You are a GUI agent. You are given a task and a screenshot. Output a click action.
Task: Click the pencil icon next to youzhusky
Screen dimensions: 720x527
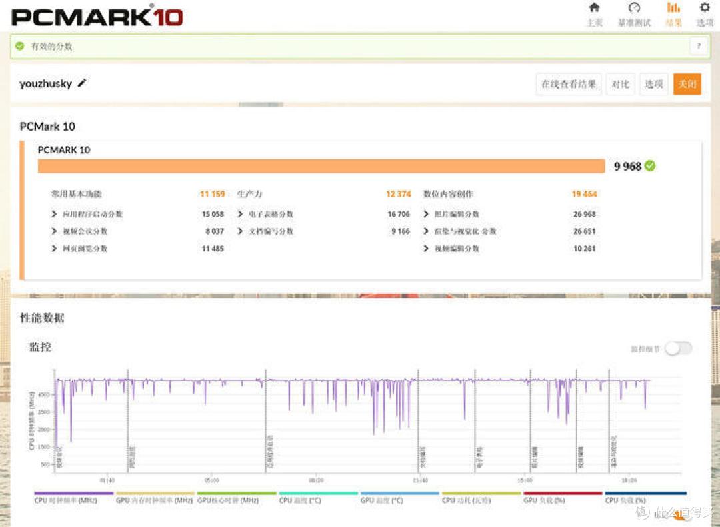pyautogui.click(x=82, y=83)
